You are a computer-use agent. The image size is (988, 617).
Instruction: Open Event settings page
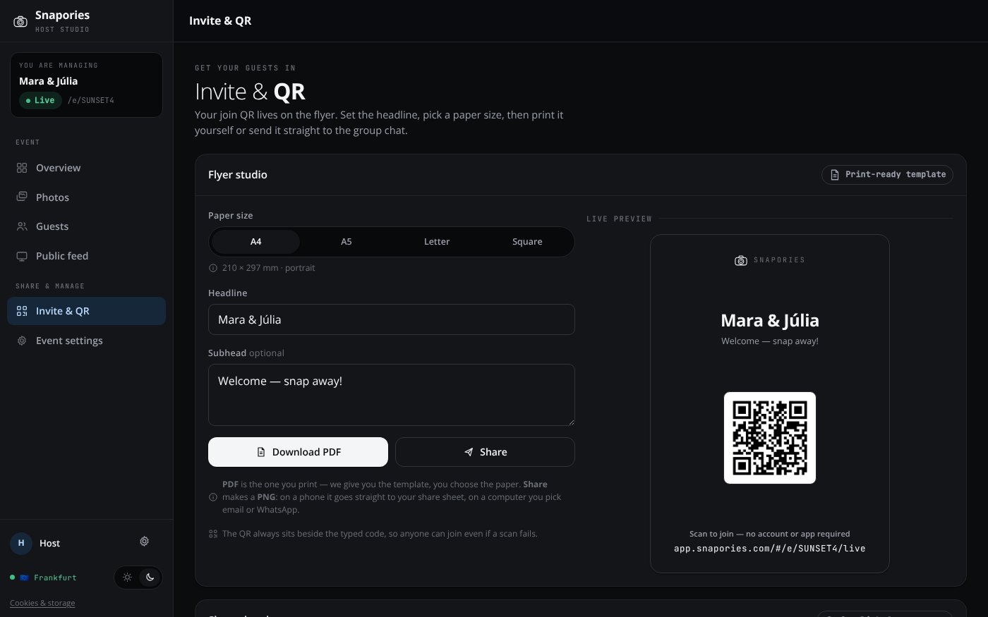(86, 341)
